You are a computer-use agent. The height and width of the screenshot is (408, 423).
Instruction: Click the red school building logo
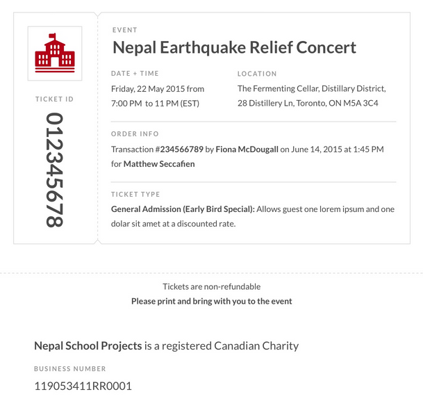55,53
